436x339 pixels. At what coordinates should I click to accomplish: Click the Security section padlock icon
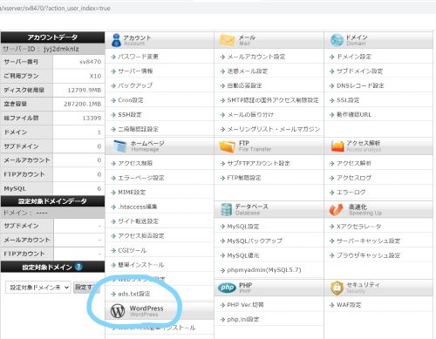coord(337,288)
